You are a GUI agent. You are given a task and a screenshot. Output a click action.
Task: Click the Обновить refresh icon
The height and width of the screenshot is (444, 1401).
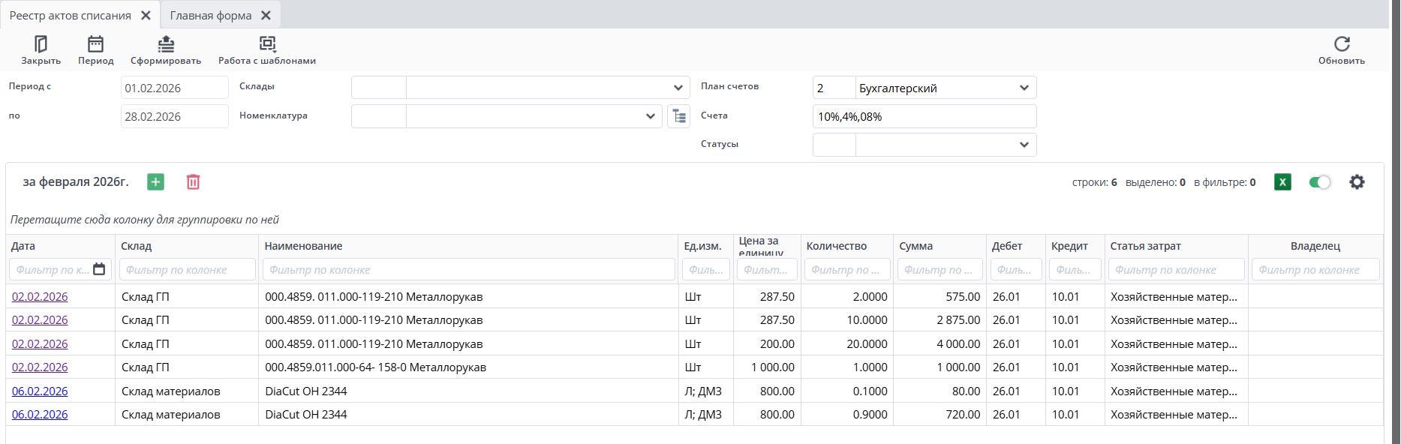click(x=1342, y=44)
